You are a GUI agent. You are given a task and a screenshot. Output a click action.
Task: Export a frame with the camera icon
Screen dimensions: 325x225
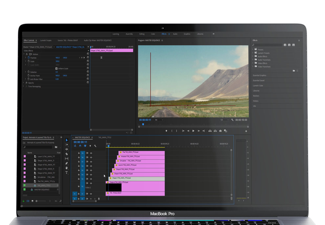pyautogui.click(x=220, y=131)
